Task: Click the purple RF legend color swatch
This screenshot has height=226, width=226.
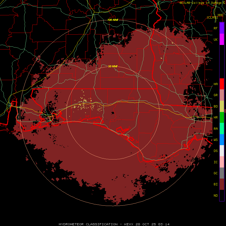Action: click(x=222, y=28)
